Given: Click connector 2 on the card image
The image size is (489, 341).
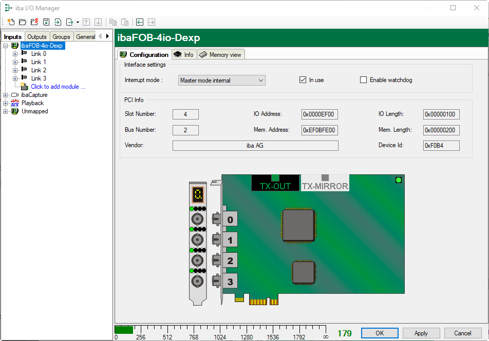Looking at the screenshot, I should click(x=230, y=261).
